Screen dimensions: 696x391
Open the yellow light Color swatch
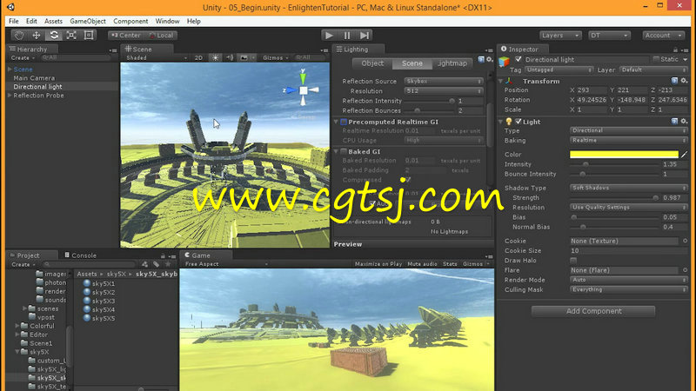(x=624, y=155)
